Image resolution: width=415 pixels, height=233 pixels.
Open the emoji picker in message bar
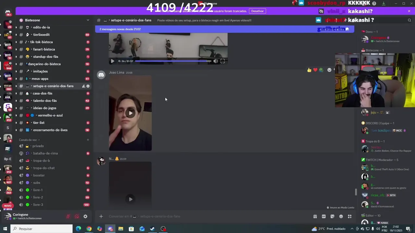point(341,216)
